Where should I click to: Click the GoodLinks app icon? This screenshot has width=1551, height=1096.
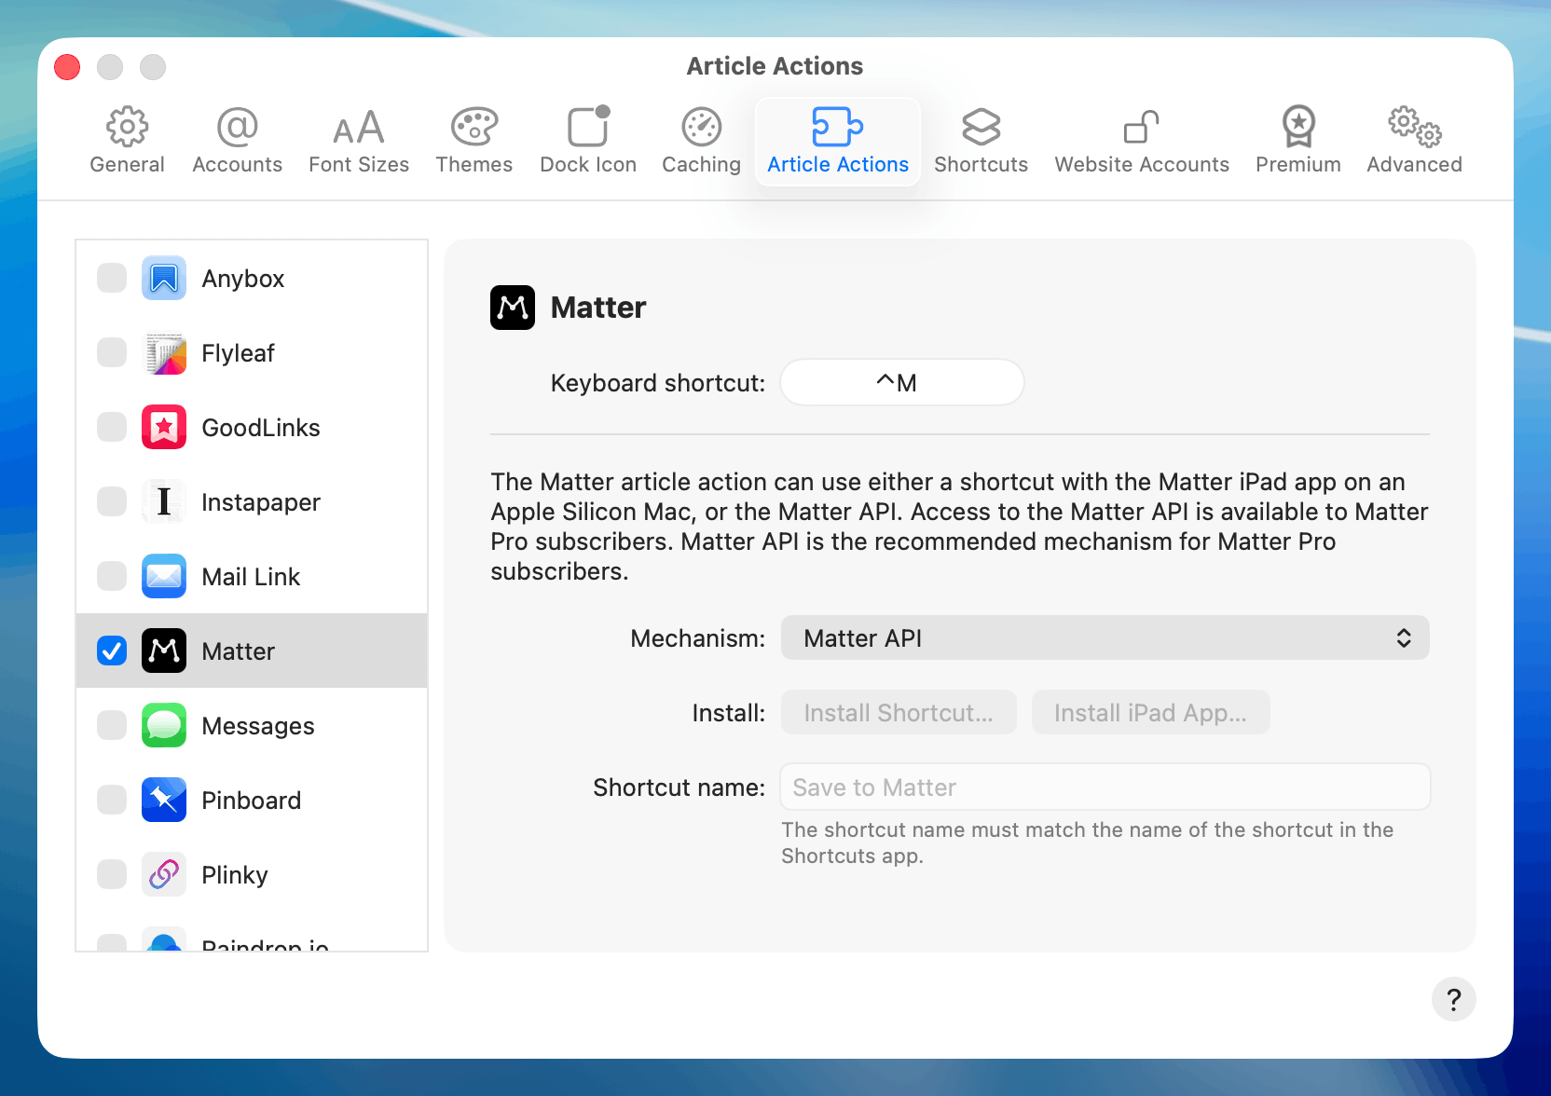click(x=164, y=427)
